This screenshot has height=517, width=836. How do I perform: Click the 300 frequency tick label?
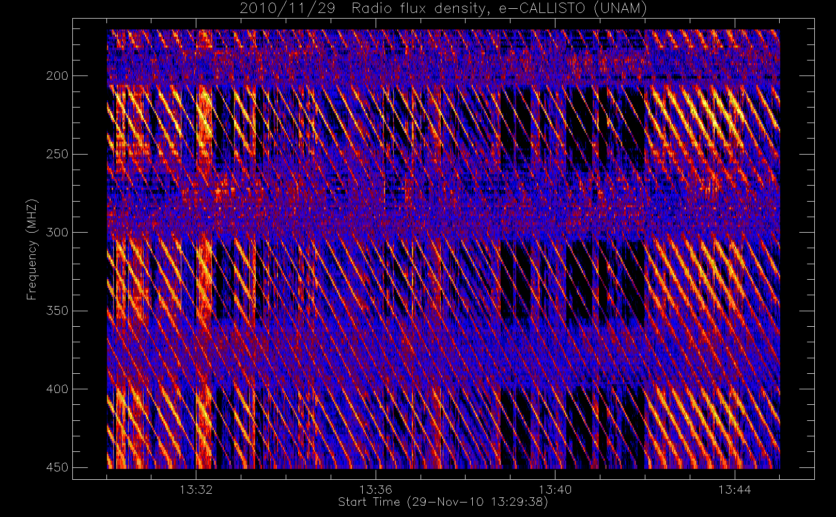pos(57,233)
